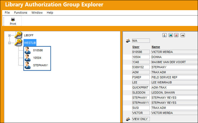Click user cell ADM
198x123 pixels.
click(141, 72)
